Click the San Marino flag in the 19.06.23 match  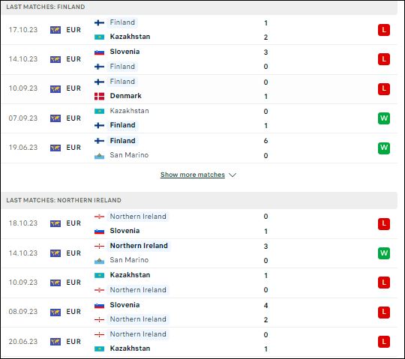pos(99,156)
